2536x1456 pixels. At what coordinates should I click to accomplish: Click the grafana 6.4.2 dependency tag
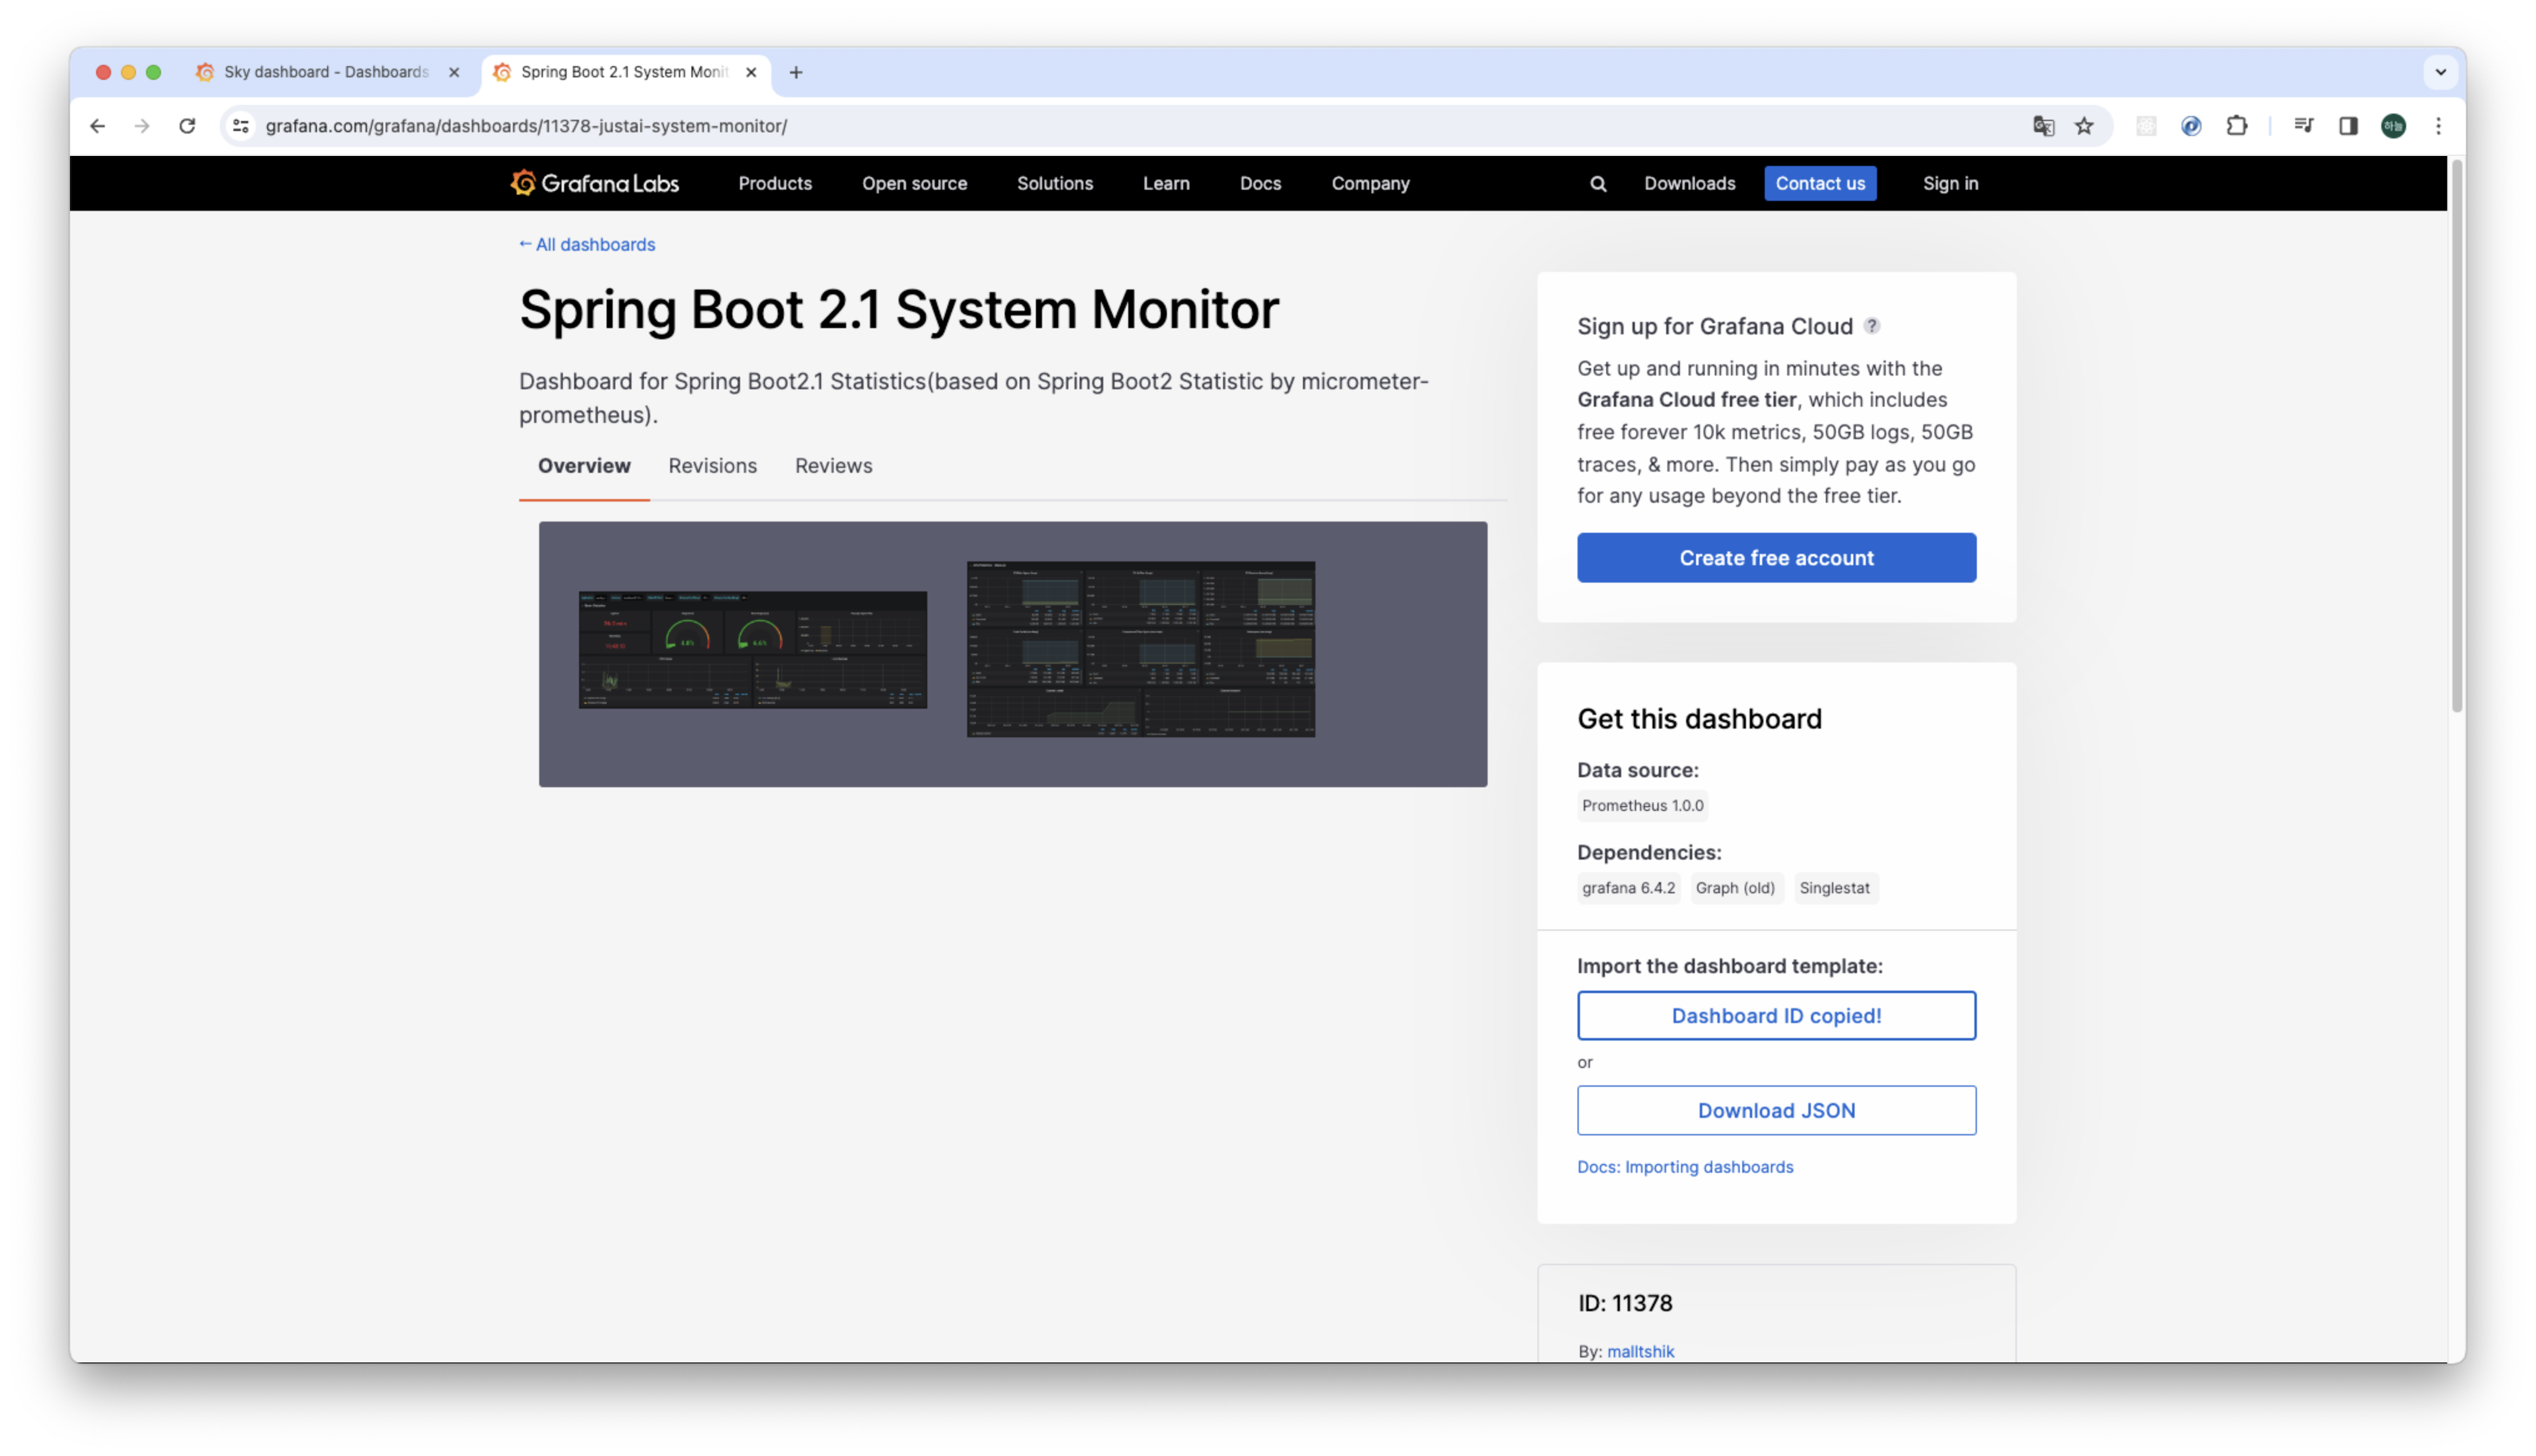[1628, 888]
